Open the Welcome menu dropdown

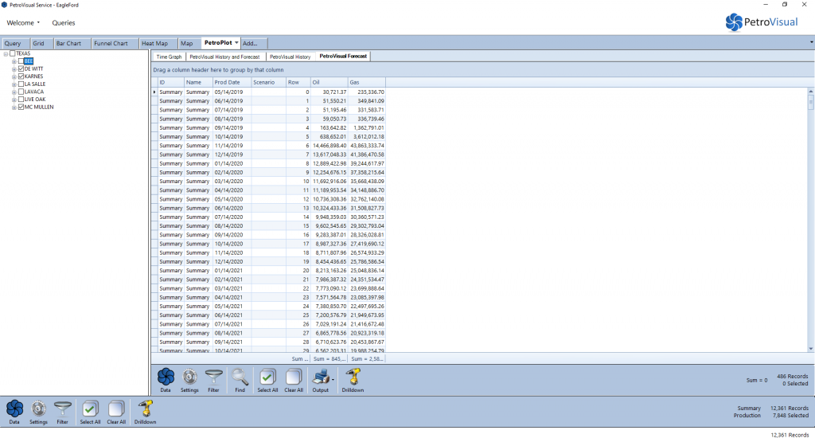(23, 22)
